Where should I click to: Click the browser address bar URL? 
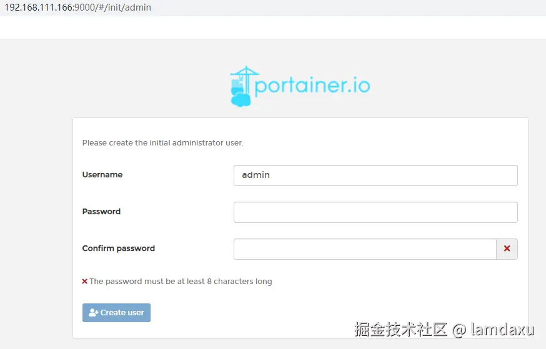(x=78, y=7)
